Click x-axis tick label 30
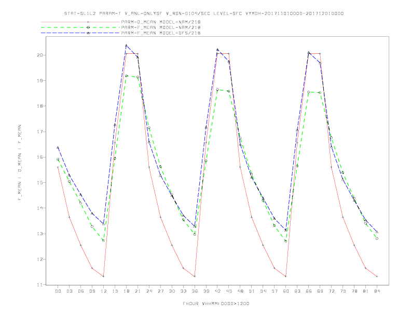This screenshot has width=411, height=317. click(172, 291)
